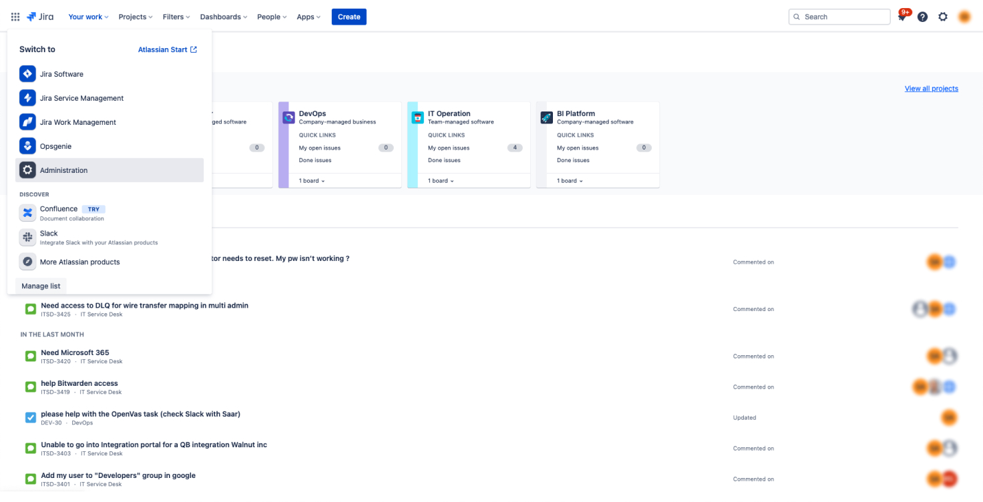Open the Dashboards menu
Image resolution: width=983 pixels, height=502 pixels.
[x=224, y=17]
